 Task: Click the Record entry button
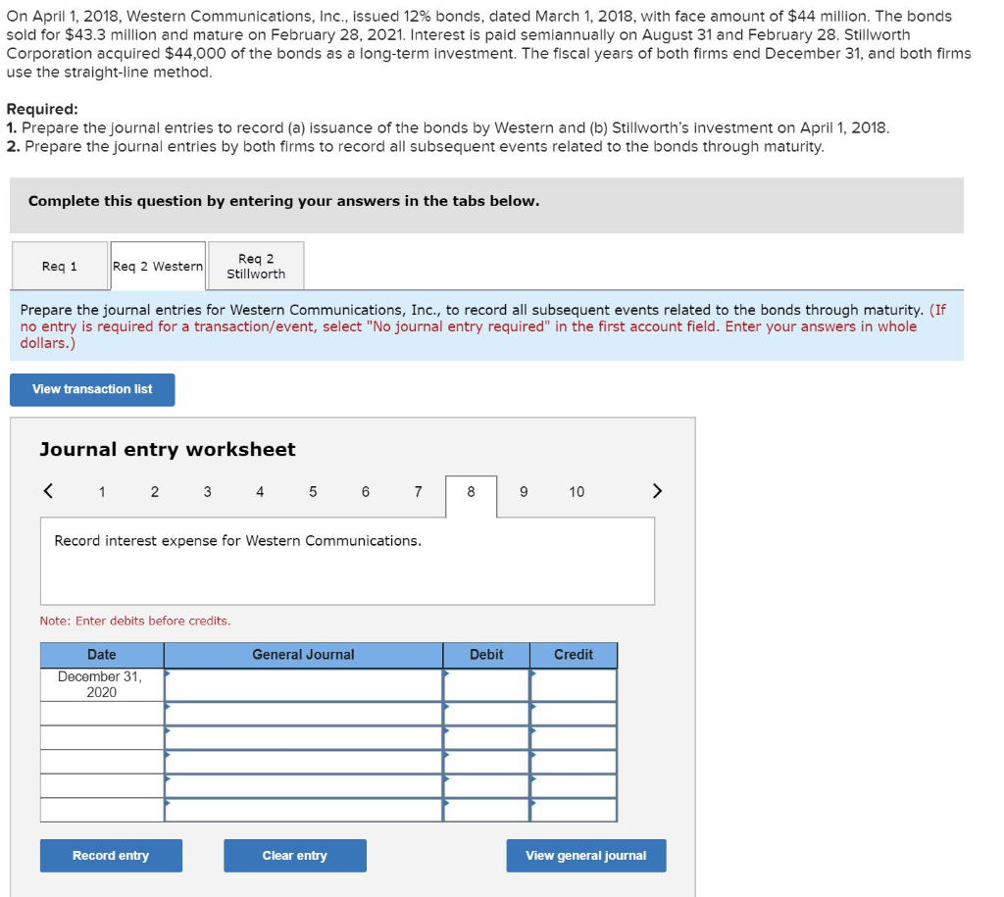[111, 856]
